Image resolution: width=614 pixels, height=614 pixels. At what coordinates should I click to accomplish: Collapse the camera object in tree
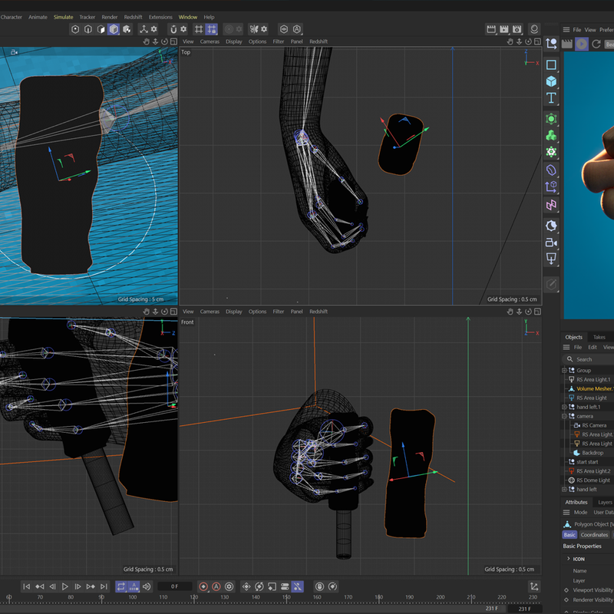point(564,416)
